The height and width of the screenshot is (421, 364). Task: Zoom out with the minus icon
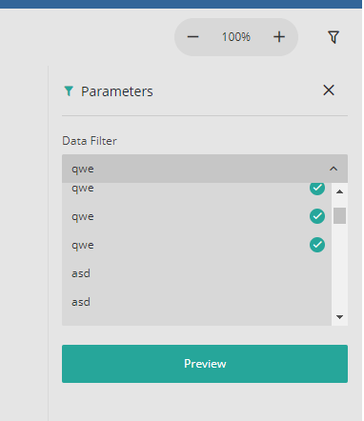click(x=192, y=37)
